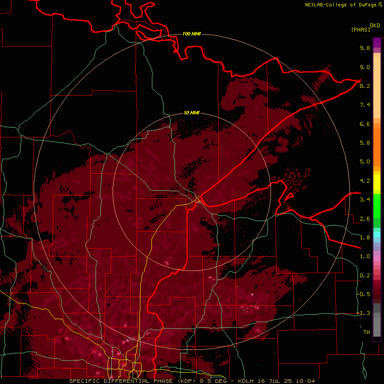Pick the purple segment atop the color scale
The height and width of the screenshot is (384, 384).
click(377, 43)
